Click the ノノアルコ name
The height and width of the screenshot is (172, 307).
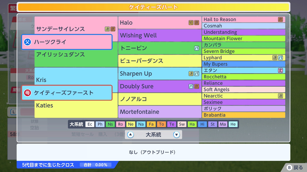pos(133,99)
